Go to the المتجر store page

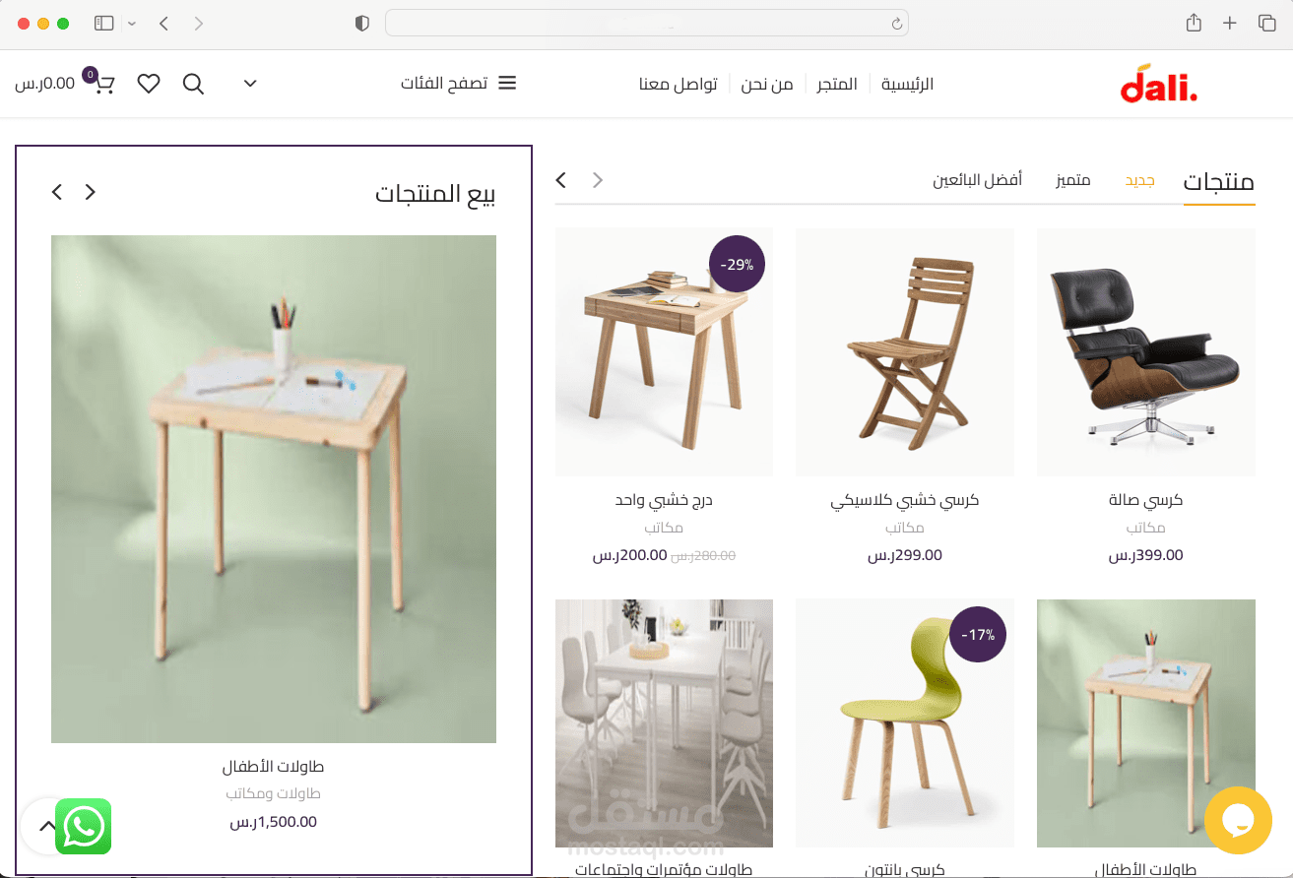(x=837, y=84)
